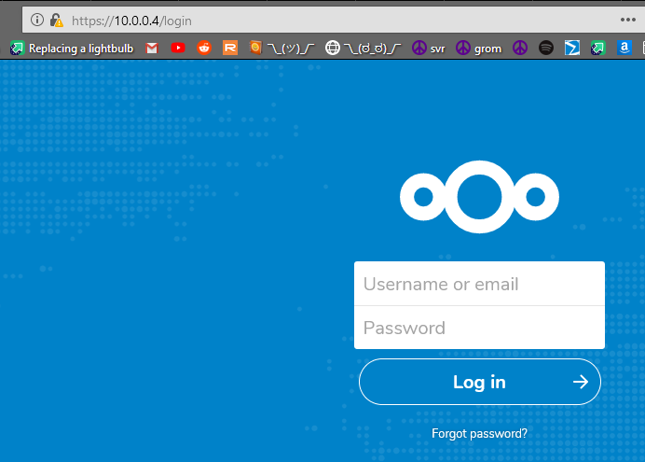Open the Amazon bookmark icon
645x462 pixels.
click(624, 49)
